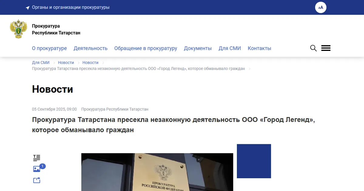
Task: Click the location arrow icon in top bar
Action: tap(28, 8)
